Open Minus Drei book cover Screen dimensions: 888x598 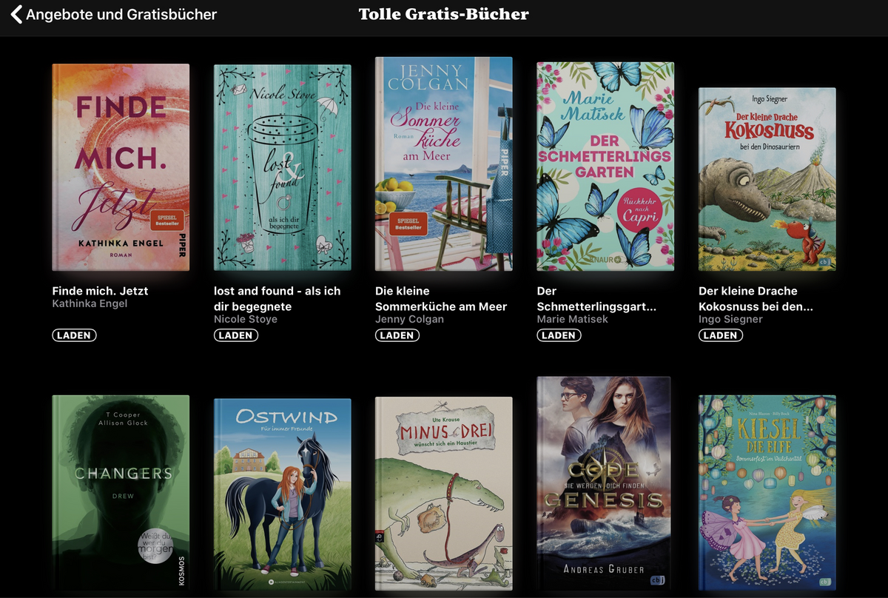coord(444,494)
